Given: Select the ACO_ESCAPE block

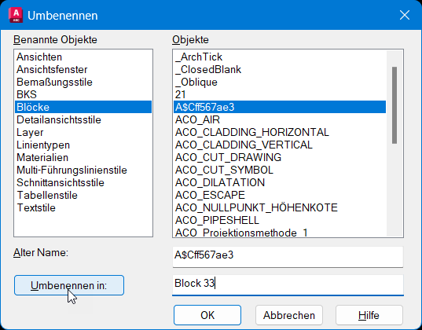Looking at the screenshot, I should pos(280,195).
